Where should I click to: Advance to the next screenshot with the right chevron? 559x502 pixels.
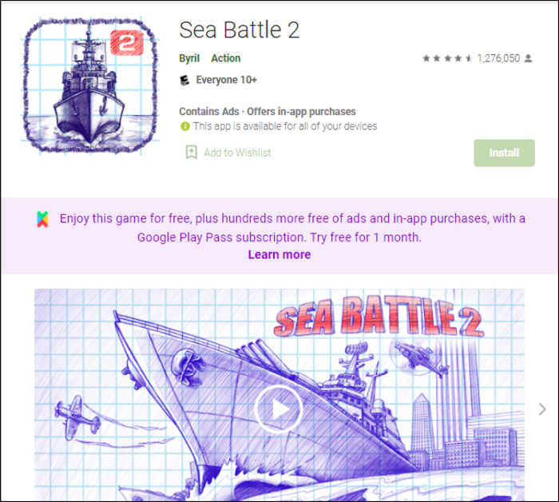542,409
